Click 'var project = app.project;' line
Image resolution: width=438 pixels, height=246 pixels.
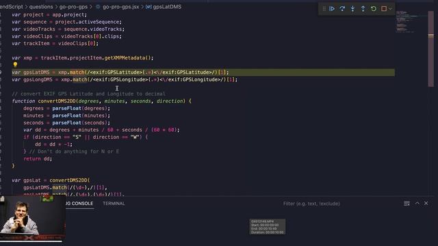(x=49, y=14)
